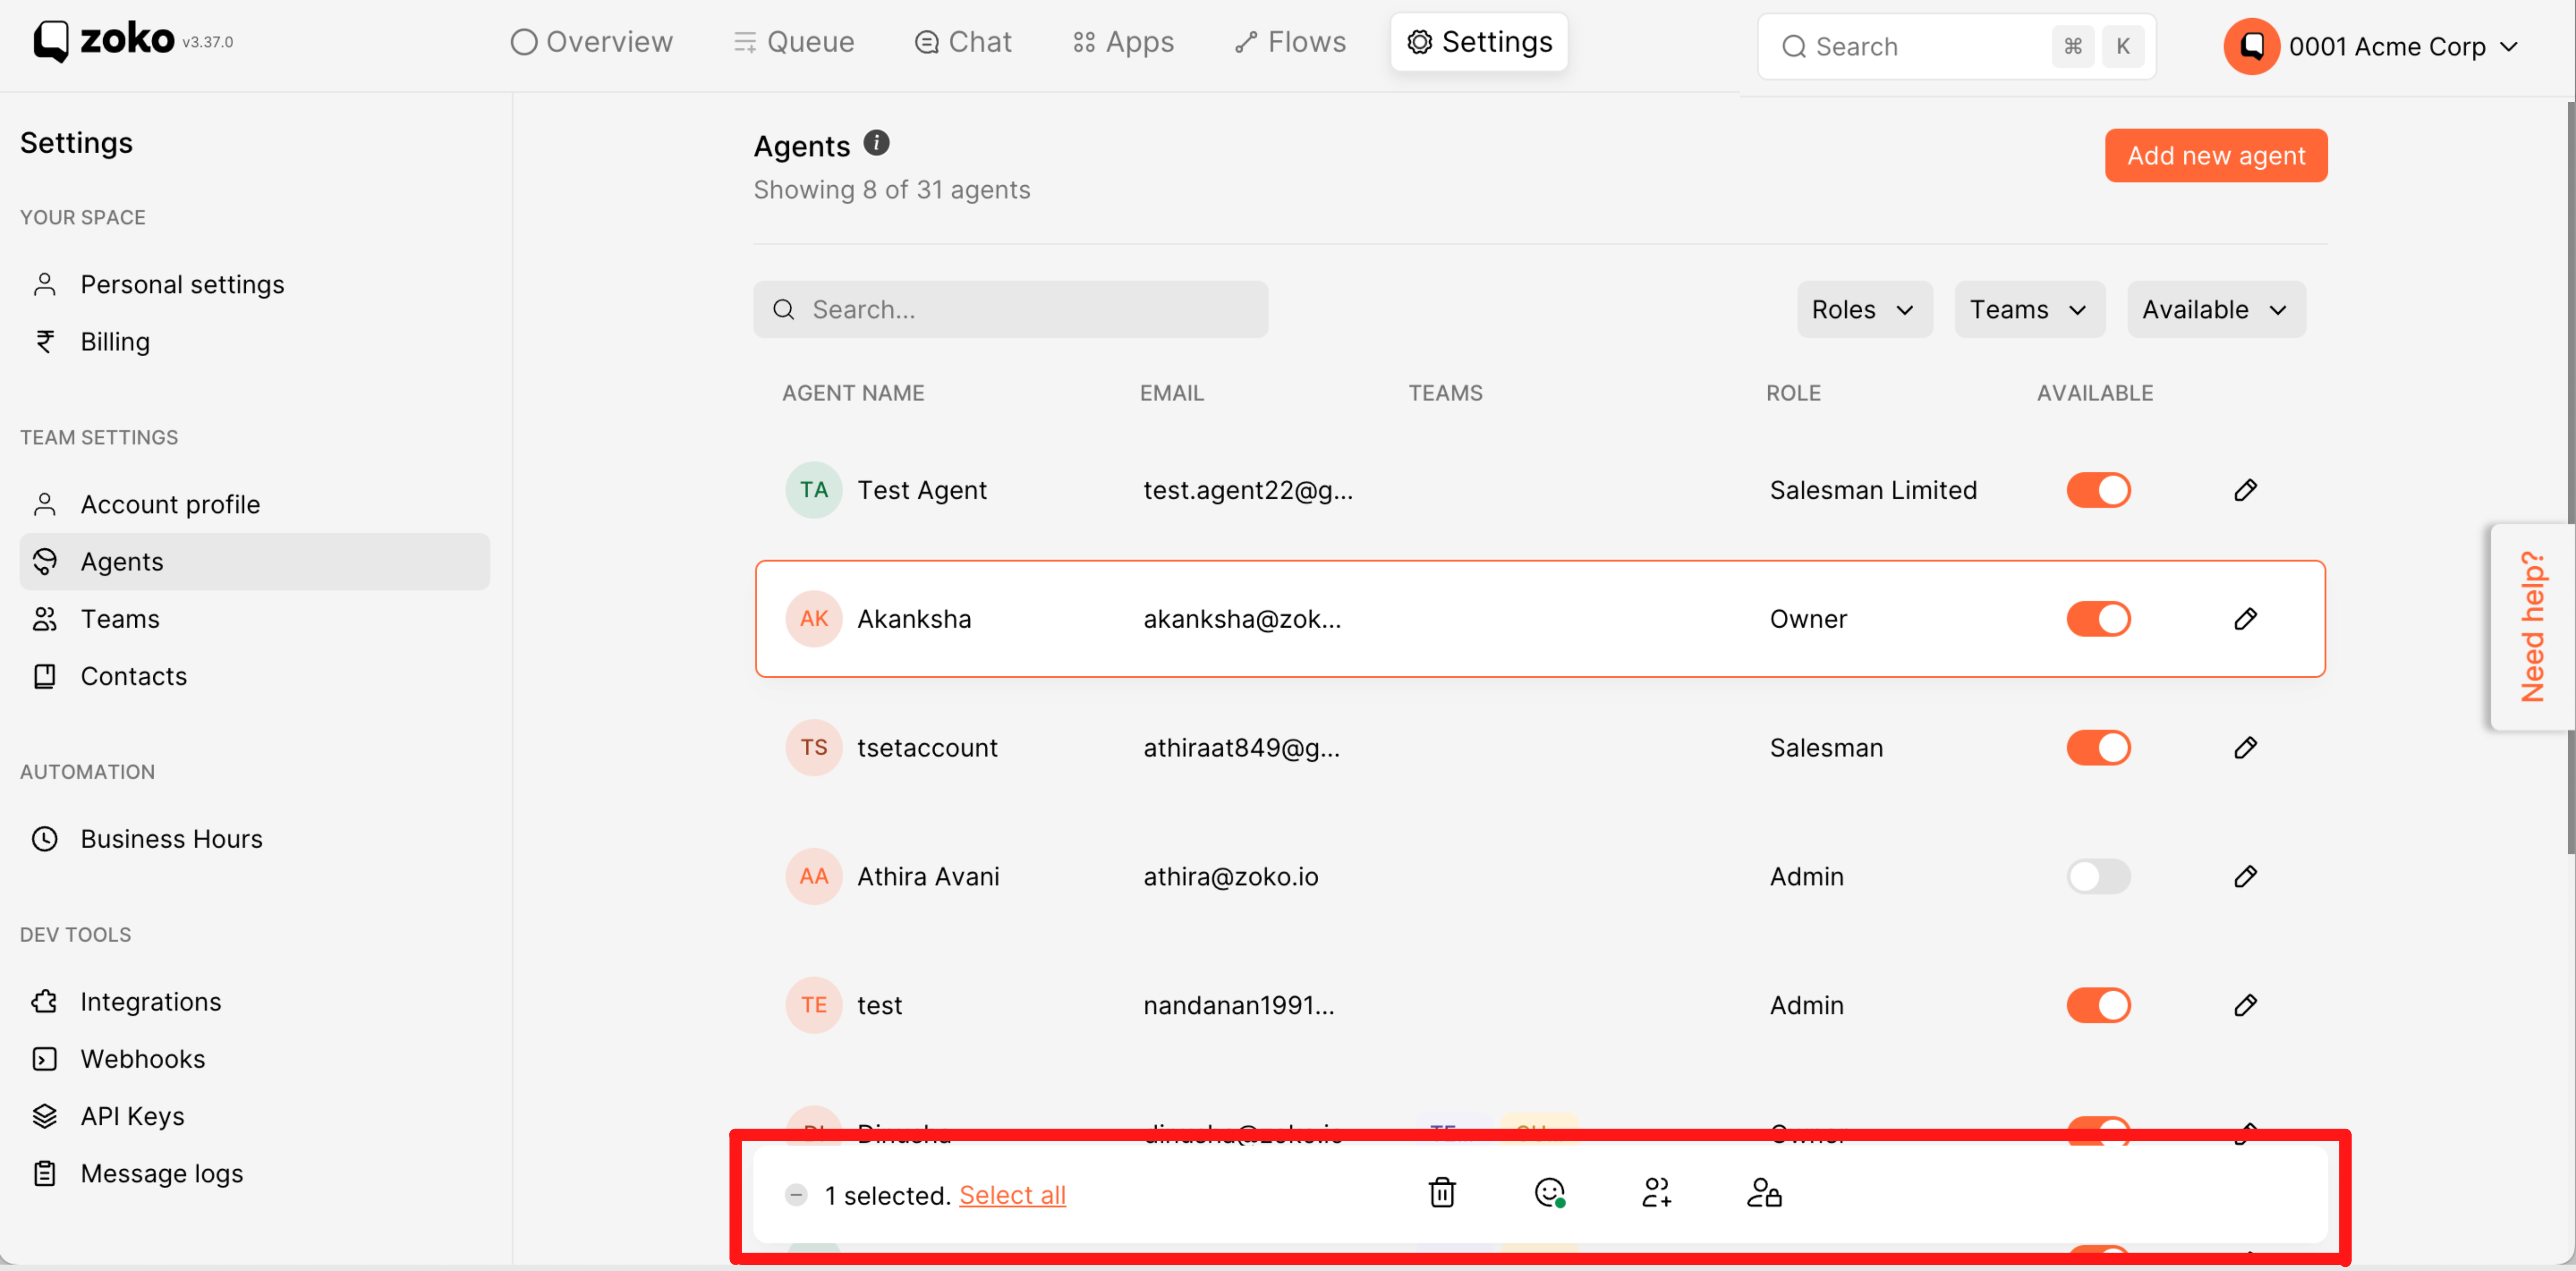Click the TE avatar of test agent
The height and width of the screenshot is (1271, 2576).
click(814, 1005)
